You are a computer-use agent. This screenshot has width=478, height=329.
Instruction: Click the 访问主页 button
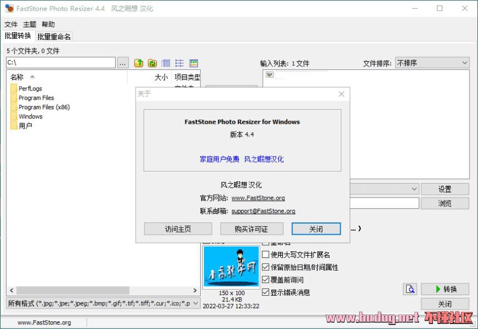[x=178, y=229]
